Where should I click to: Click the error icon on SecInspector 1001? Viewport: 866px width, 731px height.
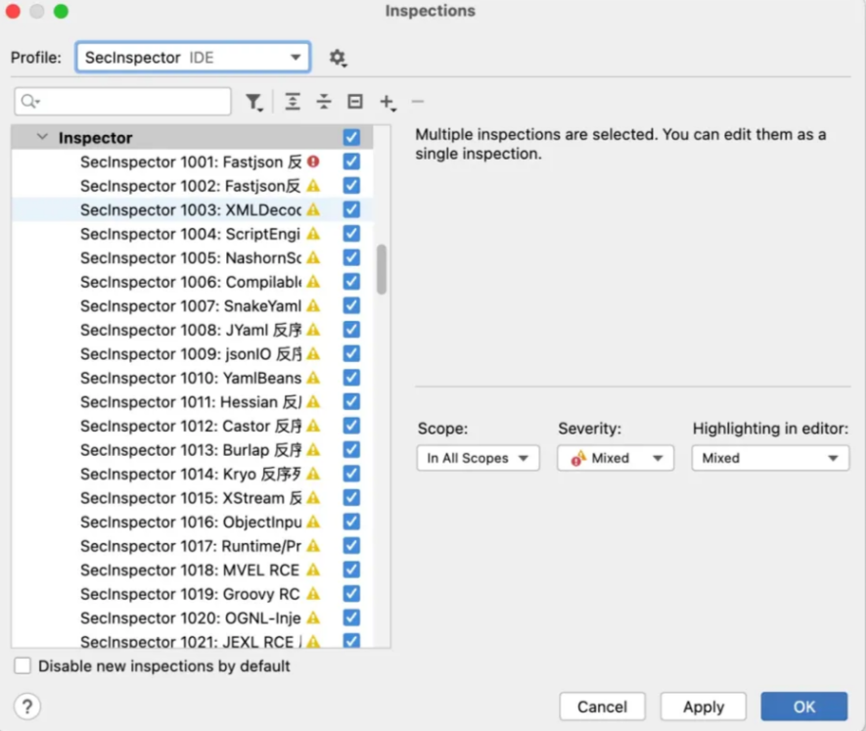[x=313, y=161]
